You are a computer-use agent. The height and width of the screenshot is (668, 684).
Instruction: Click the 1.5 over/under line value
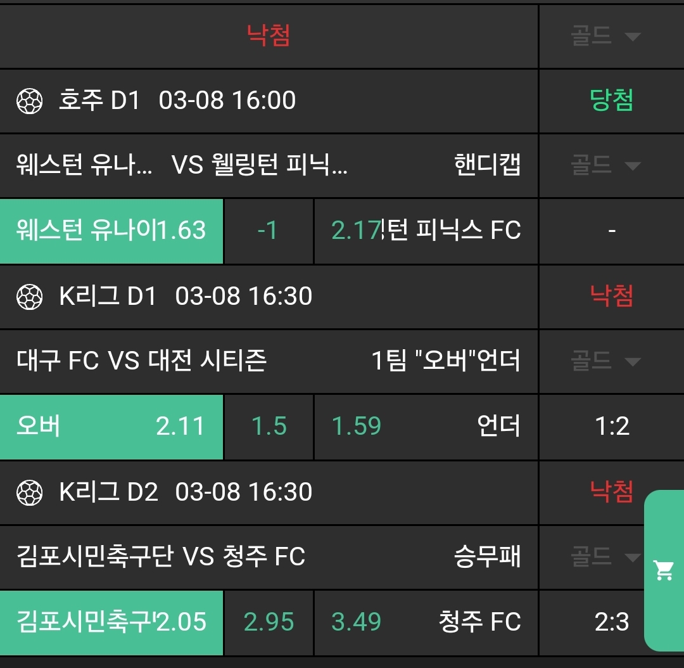click(269, 427)
